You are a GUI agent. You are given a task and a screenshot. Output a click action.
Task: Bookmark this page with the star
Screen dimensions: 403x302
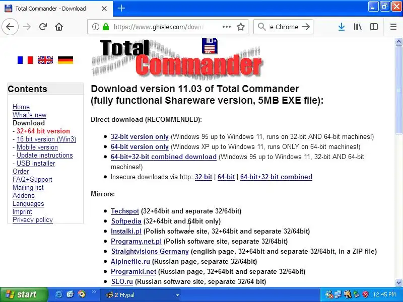click(241, 27)
